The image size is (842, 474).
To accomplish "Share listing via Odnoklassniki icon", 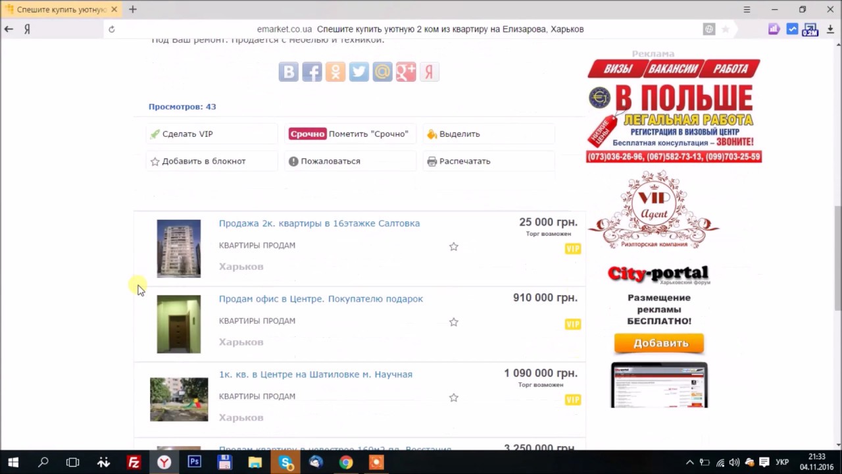I will [x=335, y=72].
